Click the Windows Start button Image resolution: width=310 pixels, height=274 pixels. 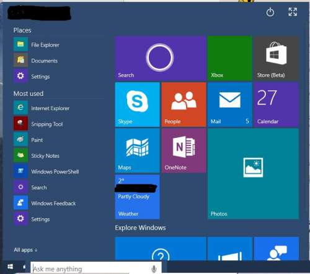[x=11, y=267]
